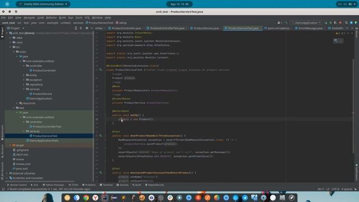Open the Build menu

tap(62, 17)
